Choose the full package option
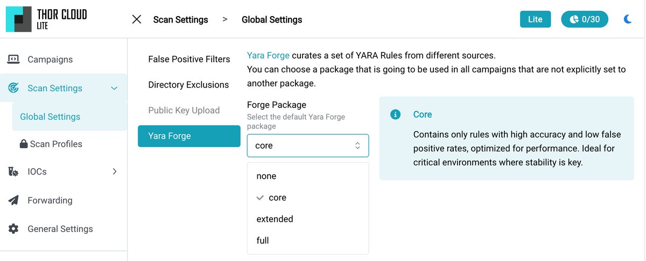646x261 pixels. coord(263,241)
